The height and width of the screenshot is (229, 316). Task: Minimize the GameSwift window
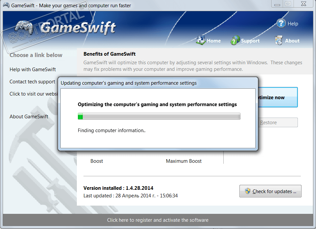277,4
